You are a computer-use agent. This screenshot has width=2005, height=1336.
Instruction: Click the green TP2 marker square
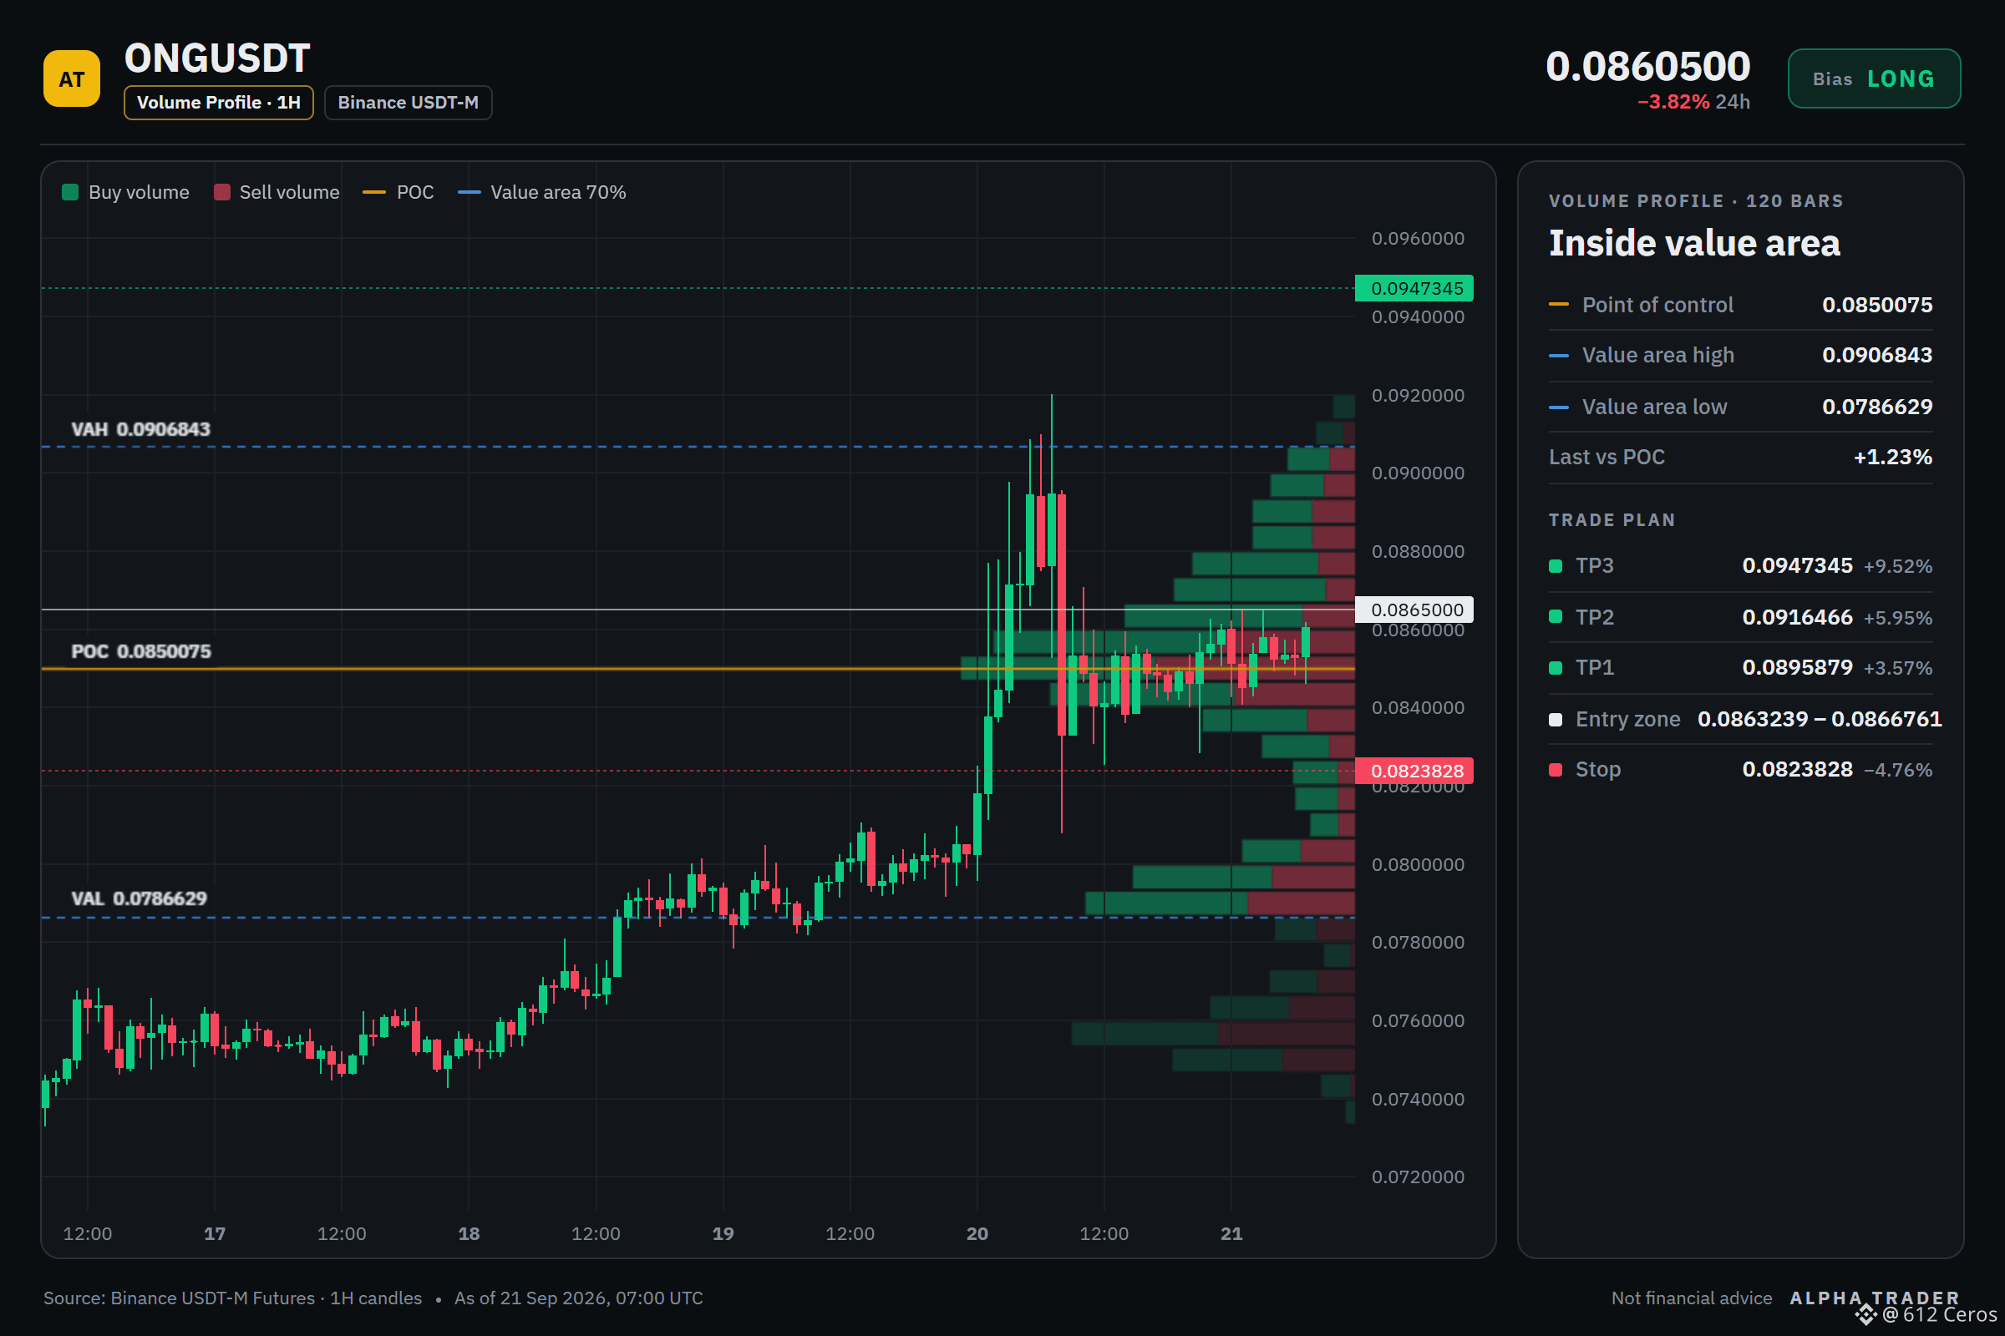tap(1555, 617)
